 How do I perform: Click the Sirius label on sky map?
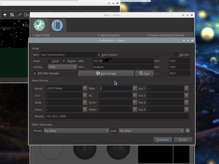pos(6,28)
